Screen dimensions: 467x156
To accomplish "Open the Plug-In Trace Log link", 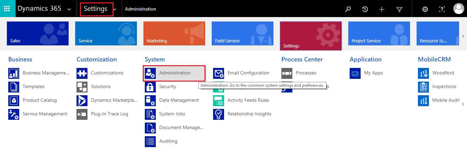I will tap(109, 114).
